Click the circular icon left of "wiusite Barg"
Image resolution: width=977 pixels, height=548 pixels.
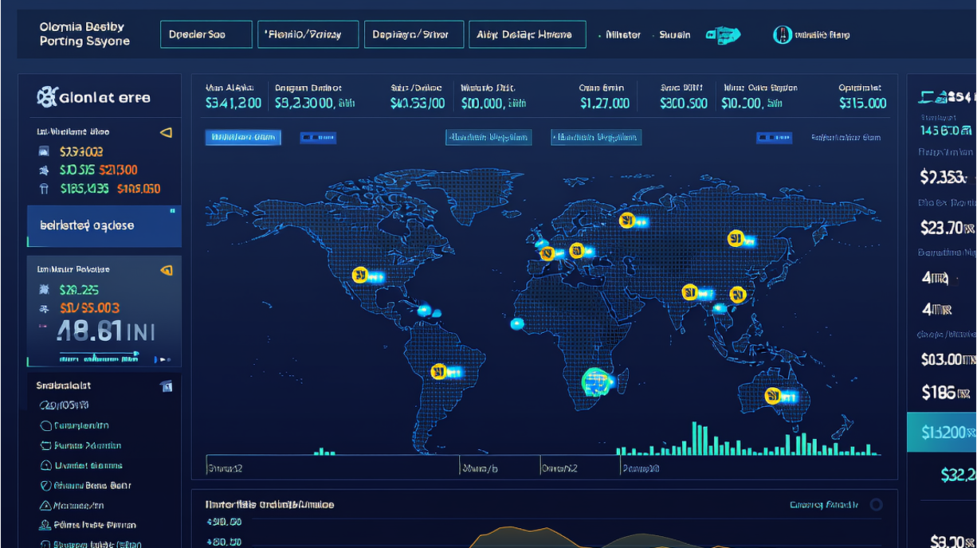[x=782, y=34]
